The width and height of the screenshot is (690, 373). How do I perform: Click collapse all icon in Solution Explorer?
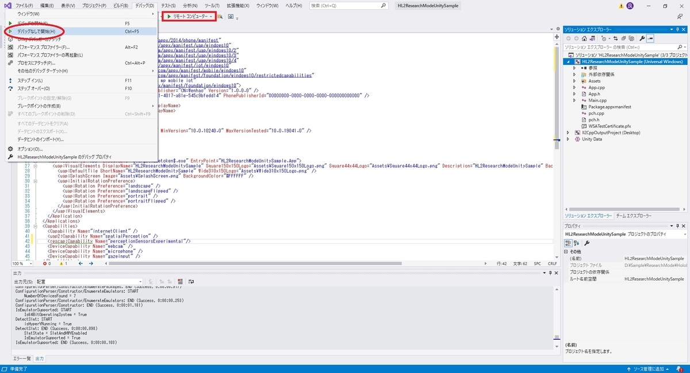[623, 38]
